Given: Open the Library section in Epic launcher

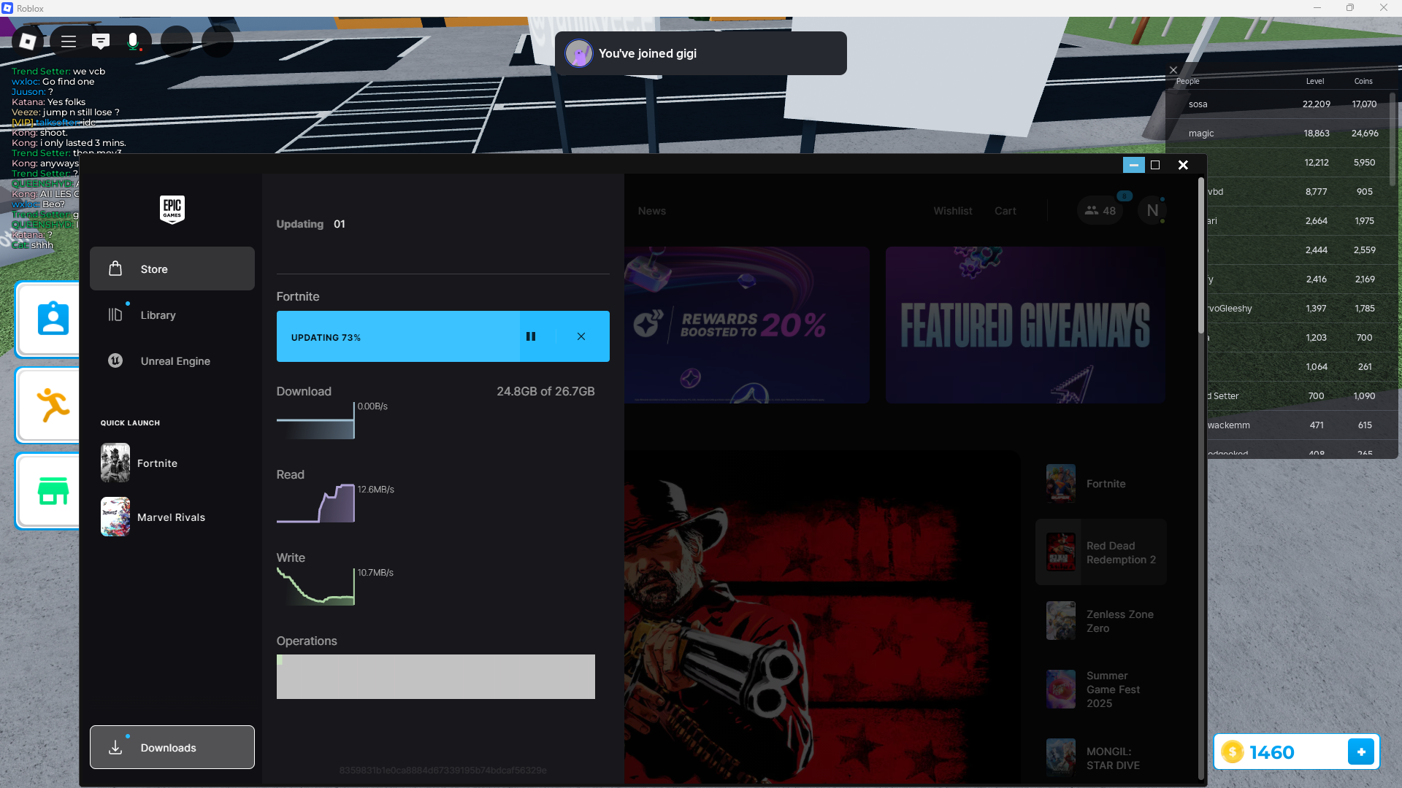Looking at the screenshot, I should point(172,314).
